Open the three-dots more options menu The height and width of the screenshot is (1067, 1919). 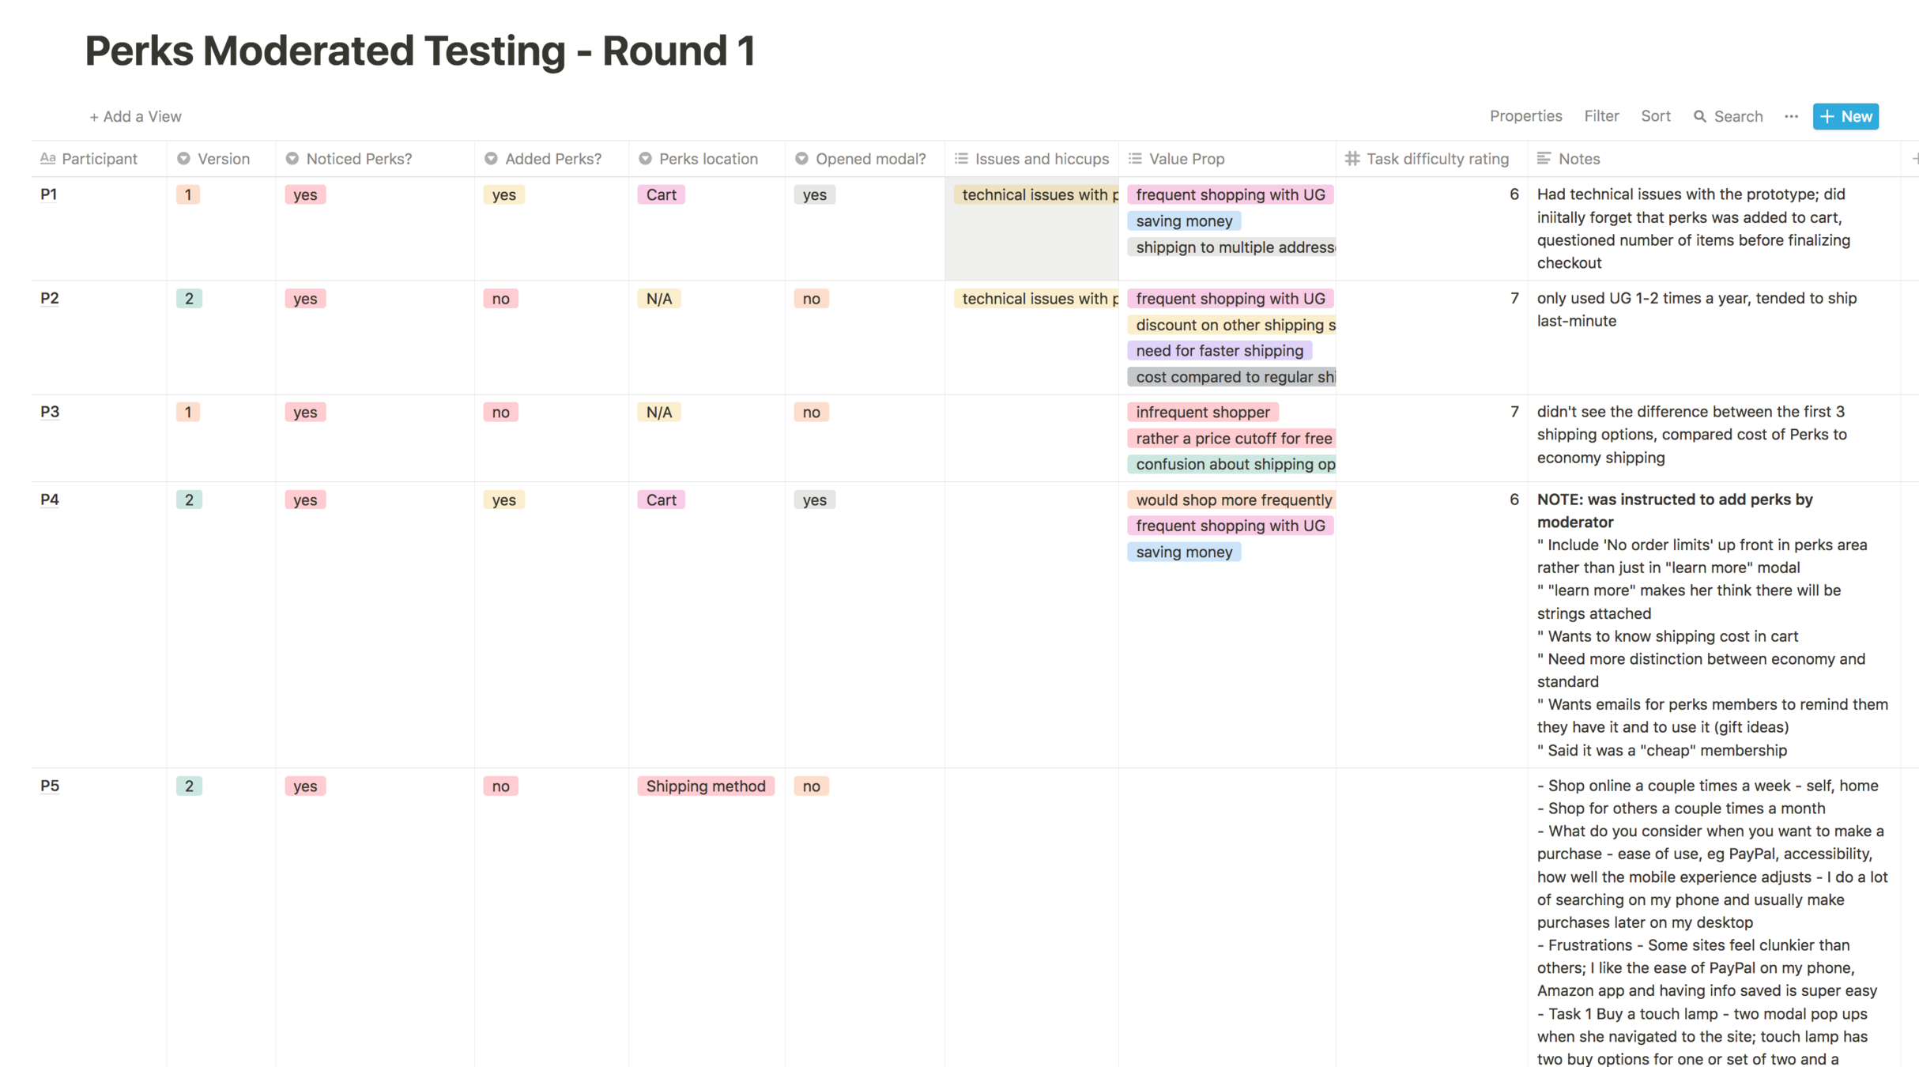pyautogui.click(x=1791, y=117)
